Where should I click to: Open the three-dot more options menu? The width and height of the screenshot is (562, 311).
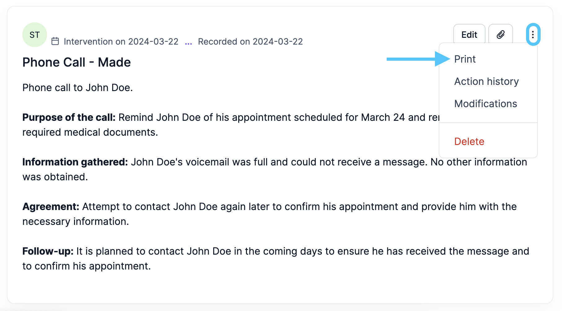(533, 34)
